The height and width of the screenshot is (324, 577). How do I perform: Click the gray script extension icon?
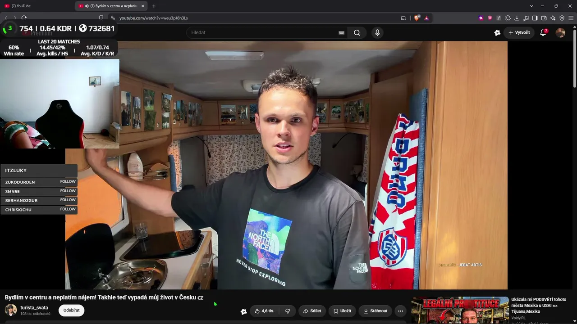[x=499, y=18]
